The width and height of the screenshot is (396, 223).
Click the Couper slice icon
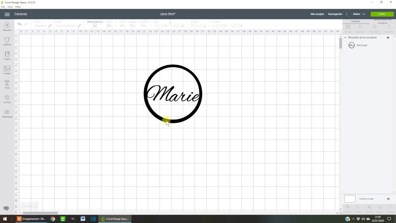[347, 207]
